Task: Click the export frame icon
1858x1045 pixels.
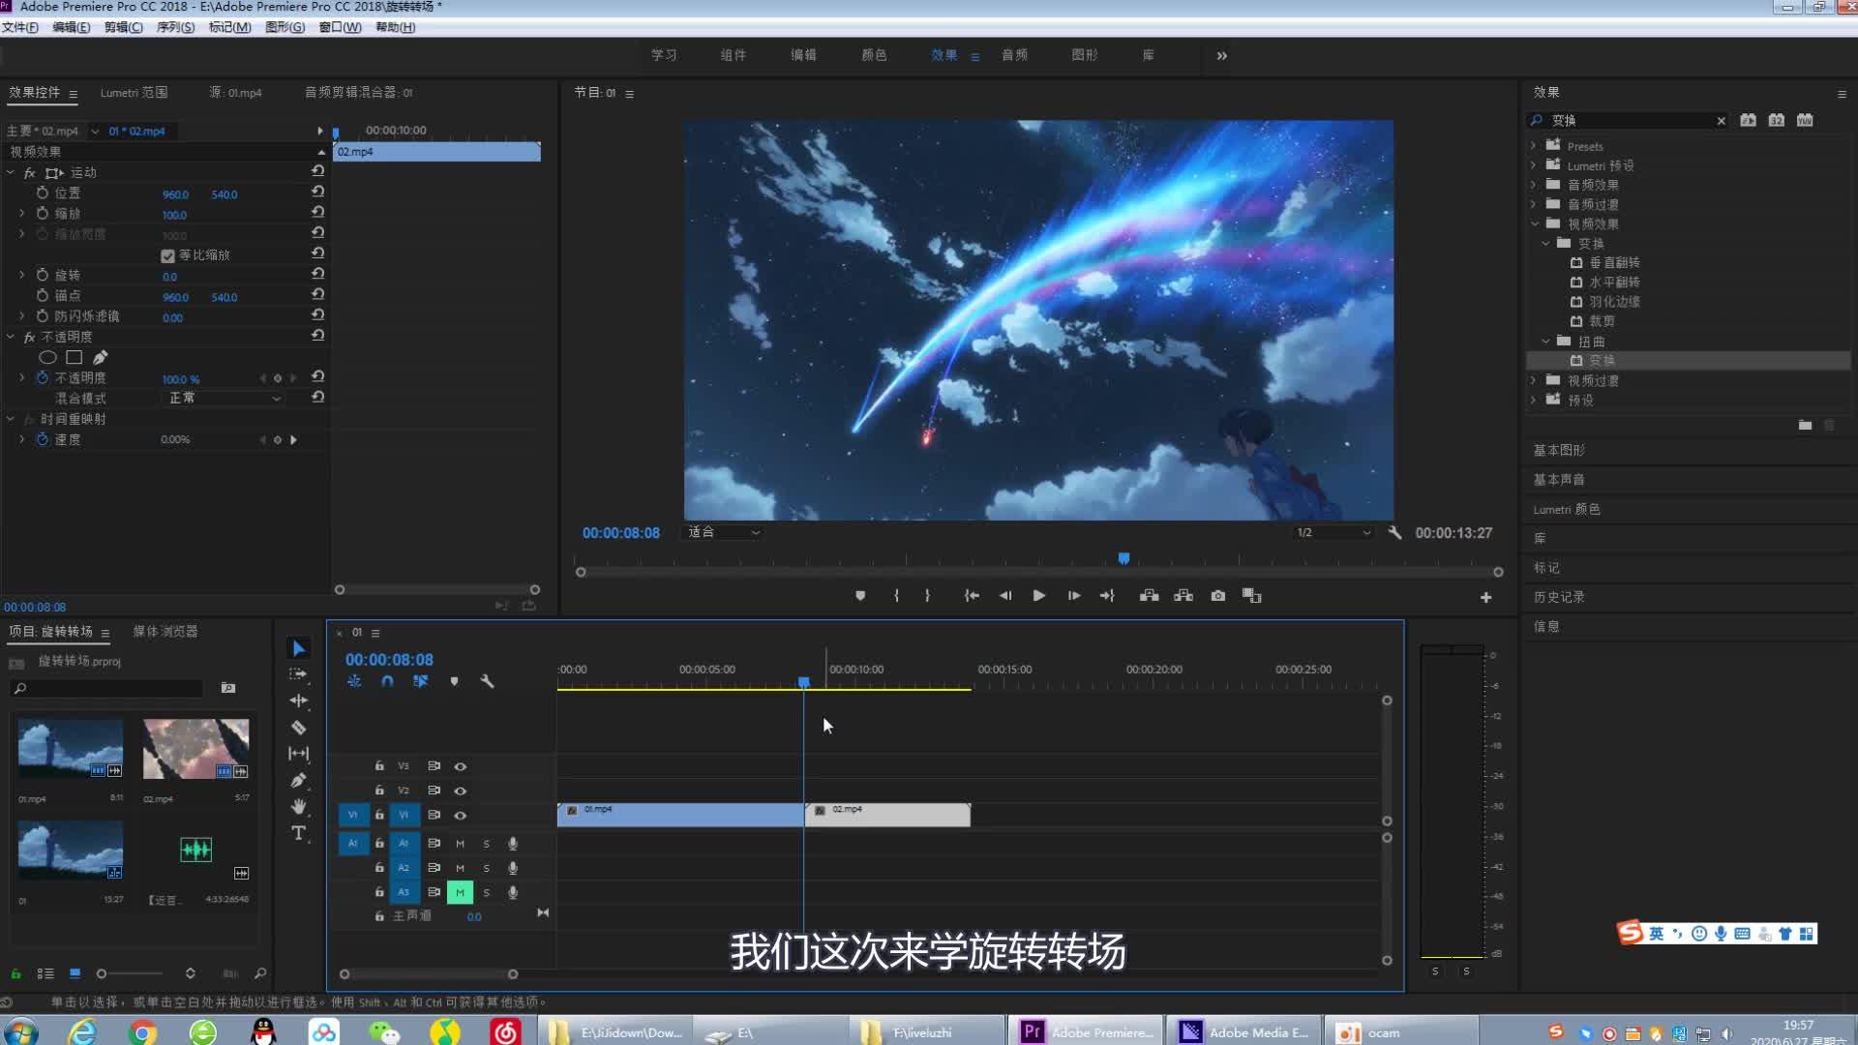Action: (1217, 596)
